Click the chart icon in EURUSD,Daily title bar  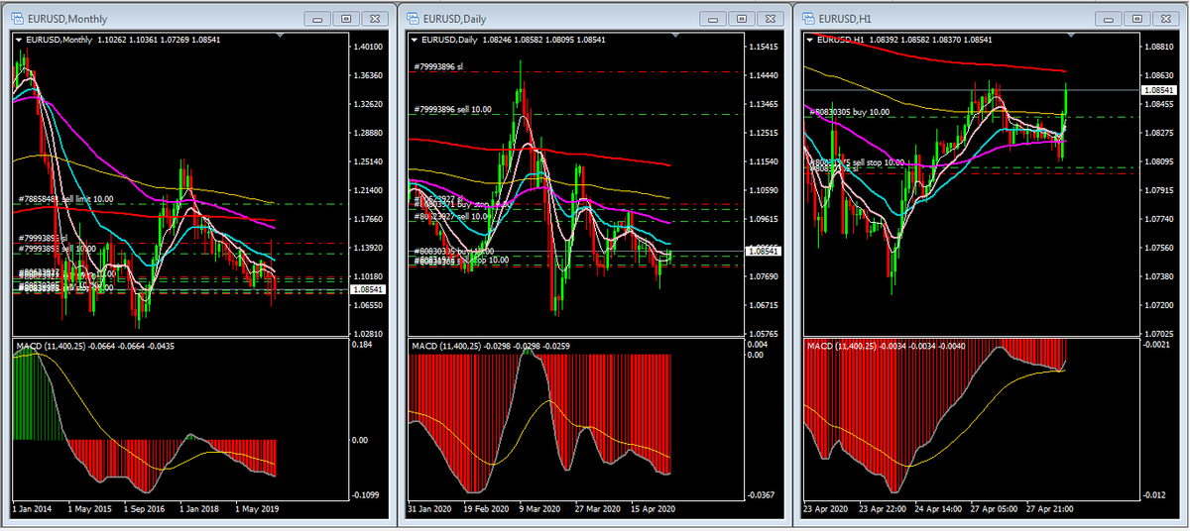coord(412,18)
